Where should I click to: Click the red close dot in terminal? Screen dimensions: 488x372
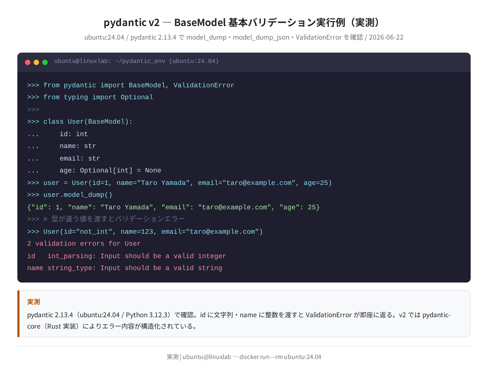click(x=28, y=62)
